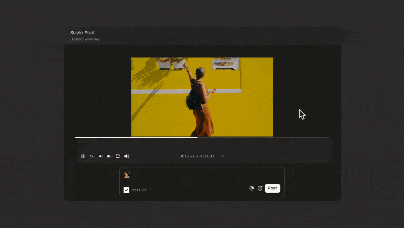Click the 0:13.22 / 0:27.12 timecode display

click(x=197, y=156)
